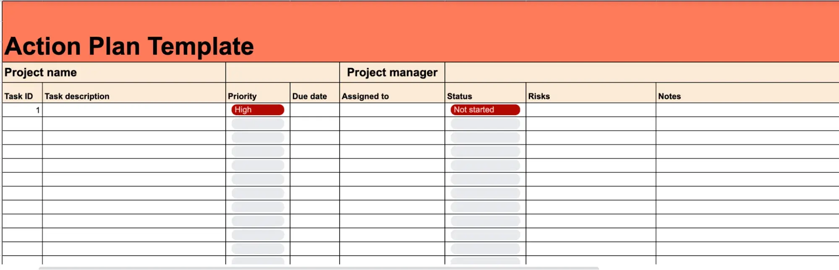Click the Task ID cell containing 1

pos(22,110)
